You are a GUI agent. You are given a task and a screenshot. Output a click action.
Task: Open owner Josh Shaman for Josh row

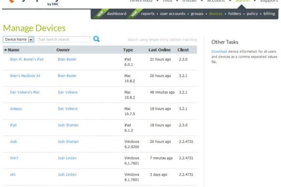coord(68,141)
